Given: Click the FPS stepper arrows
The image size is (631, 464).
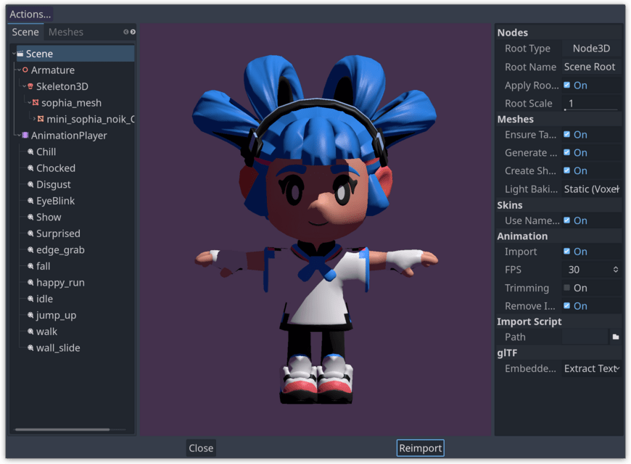Looking at the screenshot, I should (616, 270).
